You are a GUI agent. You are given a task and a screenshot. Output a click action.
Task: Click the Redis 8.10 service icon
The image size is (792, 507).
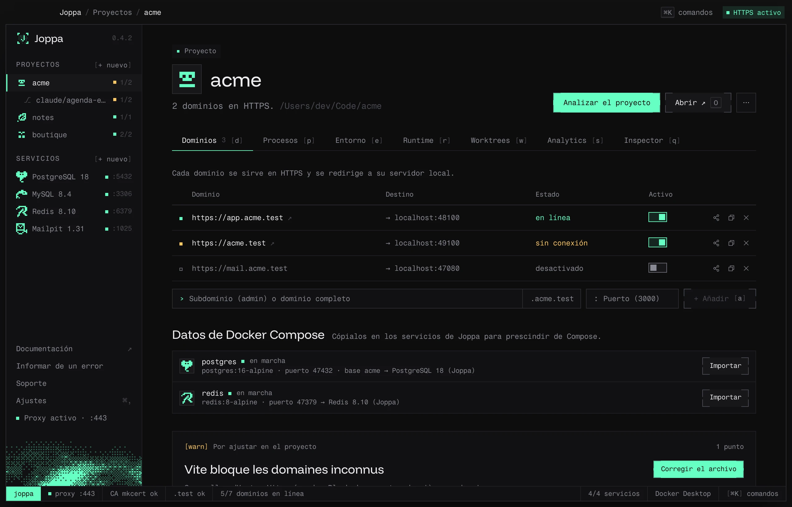[22, 211]
